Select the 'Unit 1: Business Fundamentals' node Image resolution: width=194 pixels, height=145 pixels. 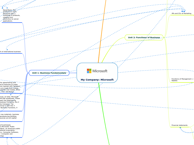[x=49, y=73]
